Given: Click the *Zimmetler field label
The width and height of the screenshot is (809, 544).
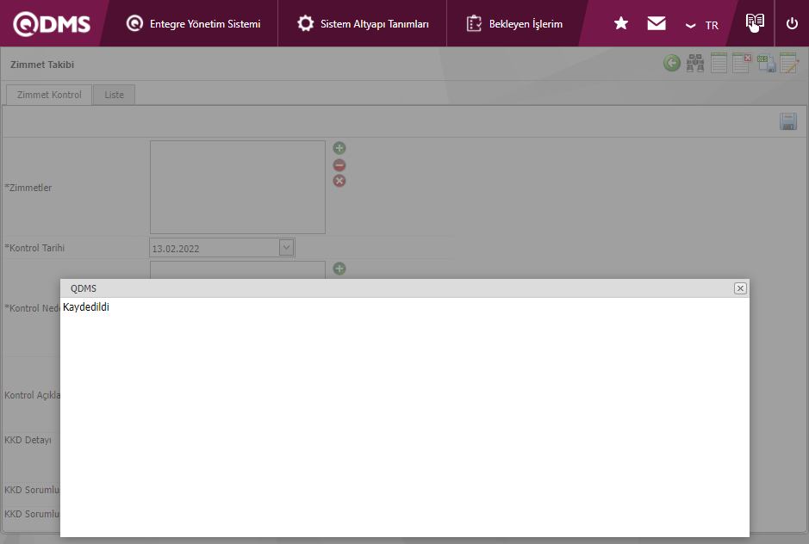Looking at the screenshot, I should (x=28, y=188).
